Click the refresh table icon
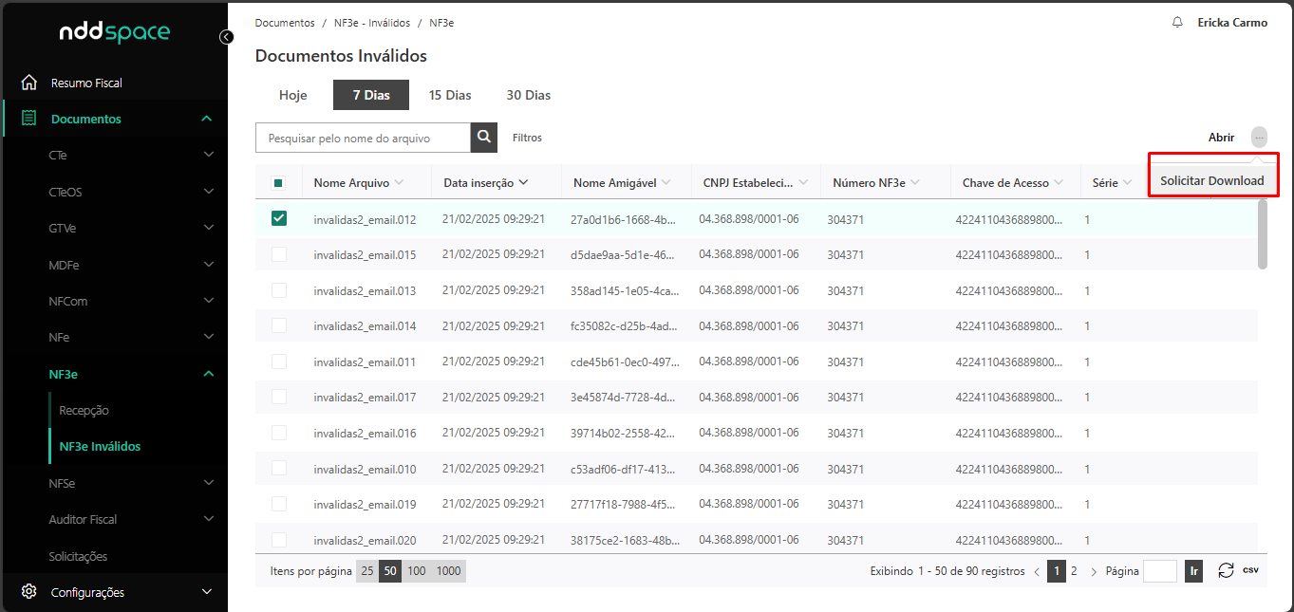 [1226, 570]
